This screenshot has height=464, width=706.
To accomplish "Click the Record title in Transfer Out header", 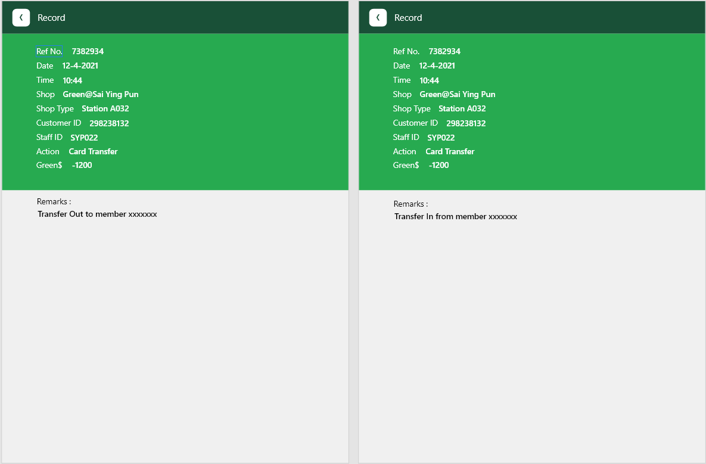I will tap(51, 18).
